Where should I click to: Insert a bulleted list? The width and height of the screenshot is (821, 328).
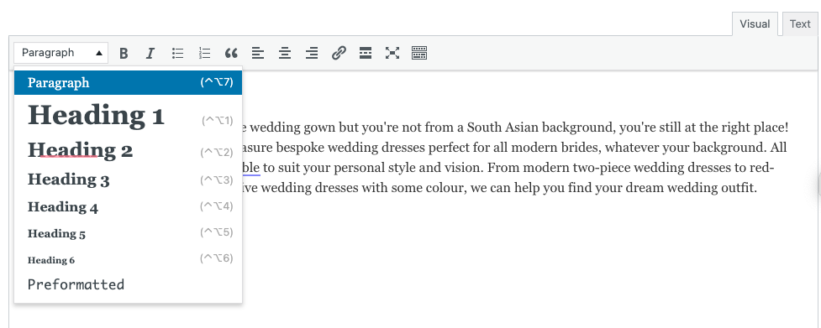(178, 53)
